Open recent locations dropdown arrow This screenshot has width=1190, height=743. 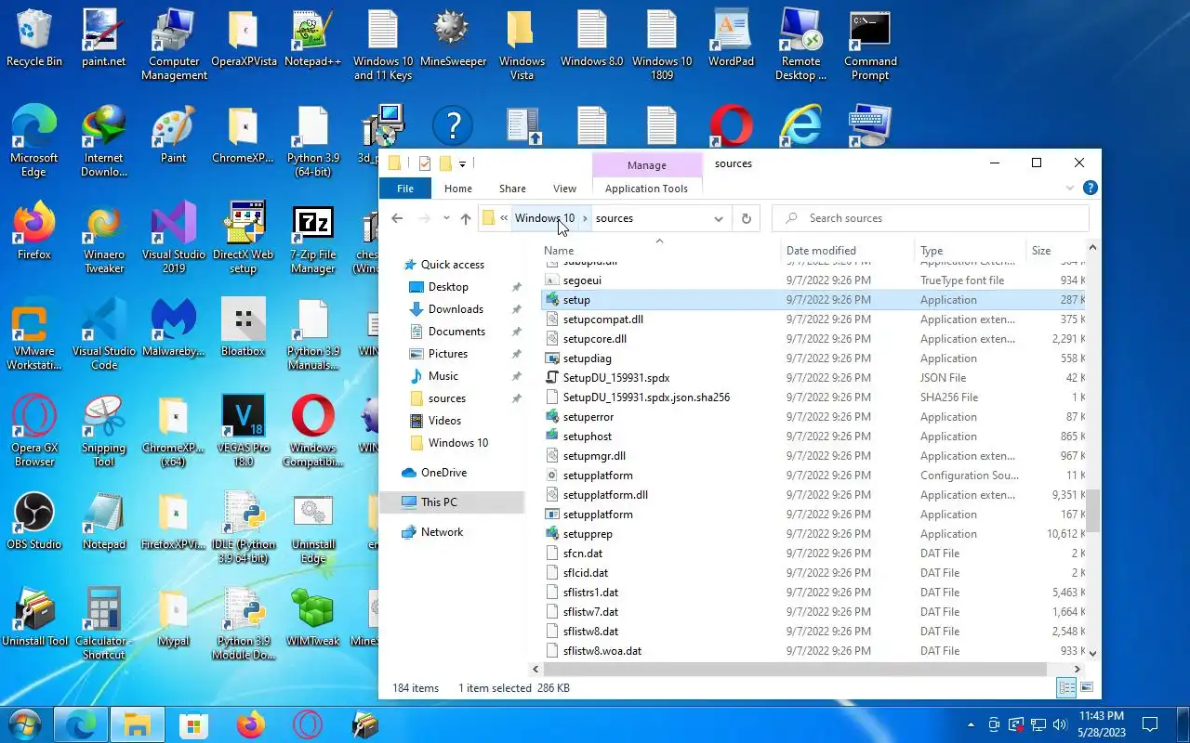(446, 218)
